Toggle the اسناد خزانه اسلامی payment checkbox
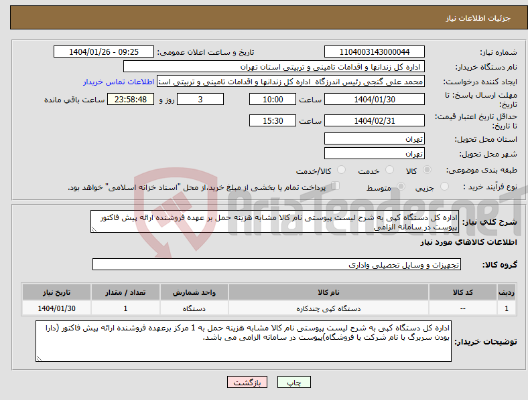Screen dimensions: 528x400 [x=335, y=186]
